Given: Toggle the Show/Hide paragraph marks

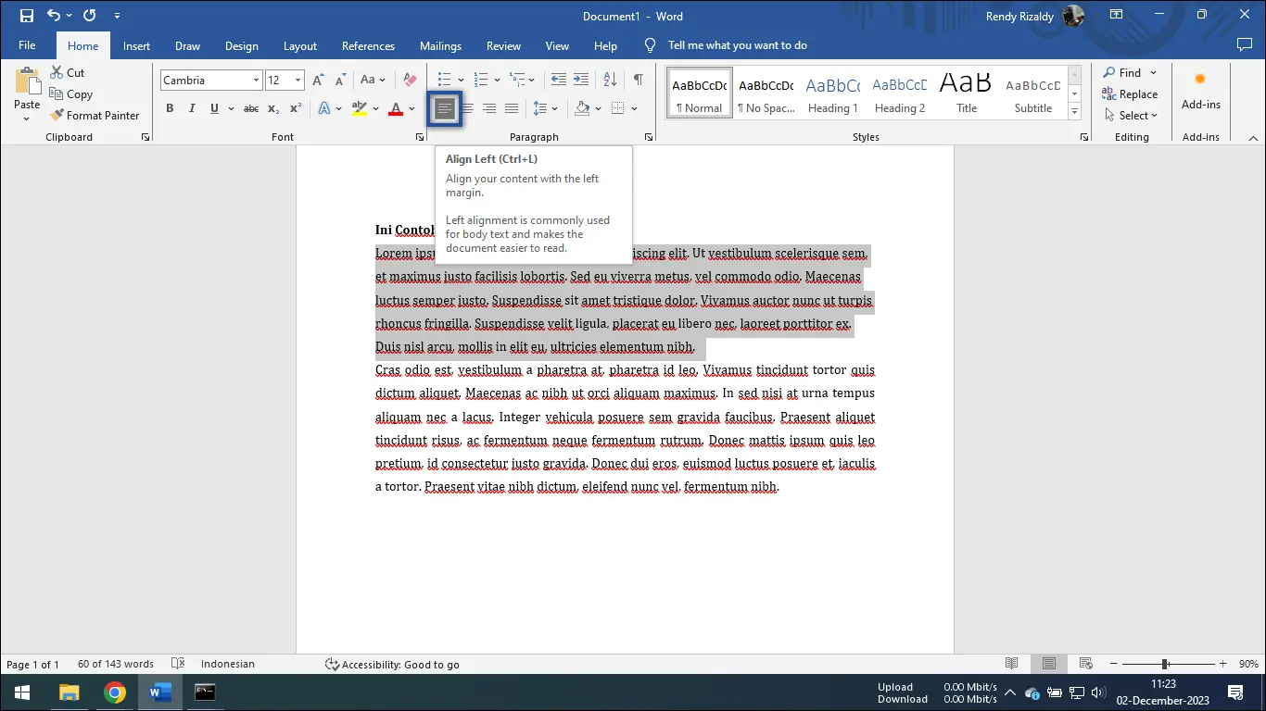Looking at the screenshot, I should click(639, 80).
